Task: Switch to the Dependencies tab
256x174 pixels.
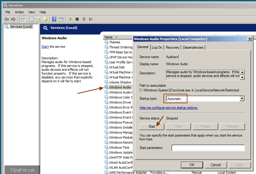Action: click(193, 47)
